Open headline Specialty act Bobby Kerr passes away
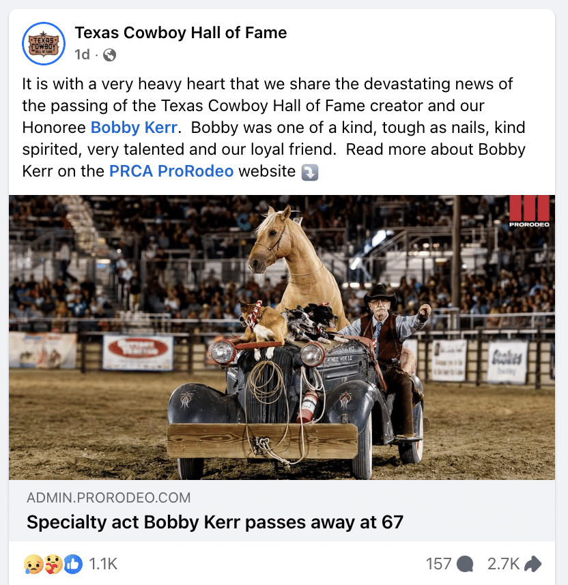Image resolution: width=568 pixels, height=585 pixels. coord(215,523)
